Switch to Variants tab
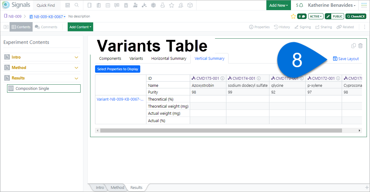This screenshot has height=192, width=370. click(x=136, y=58)
